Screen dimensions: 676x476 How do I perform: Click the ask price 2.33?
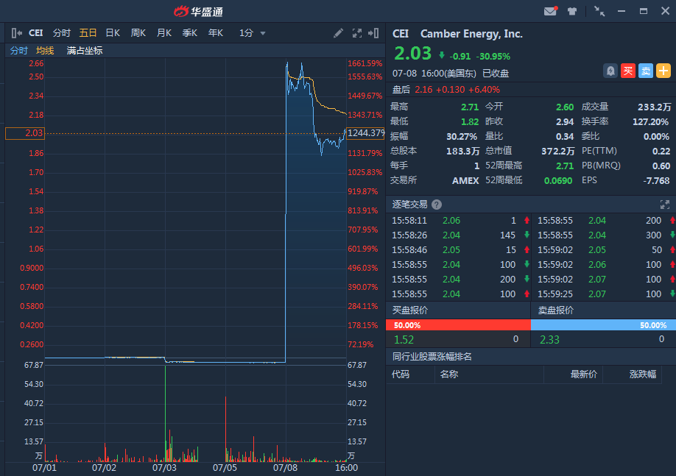click(x=549, y=339)
